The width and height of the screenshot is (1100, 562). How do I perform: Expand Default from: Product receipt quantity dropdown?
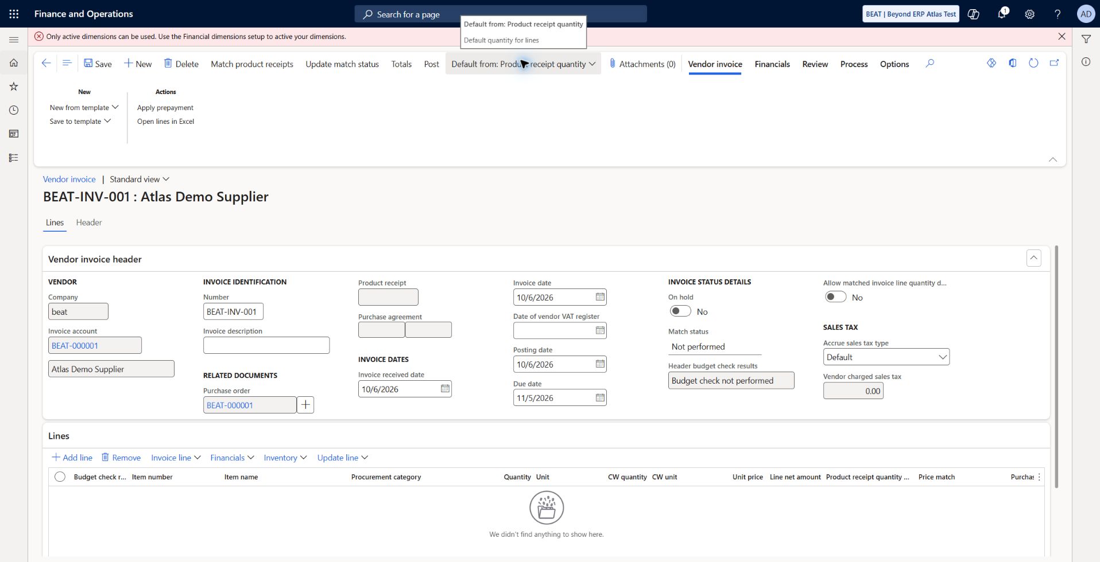pyautogui.click(x=523, y=64)
